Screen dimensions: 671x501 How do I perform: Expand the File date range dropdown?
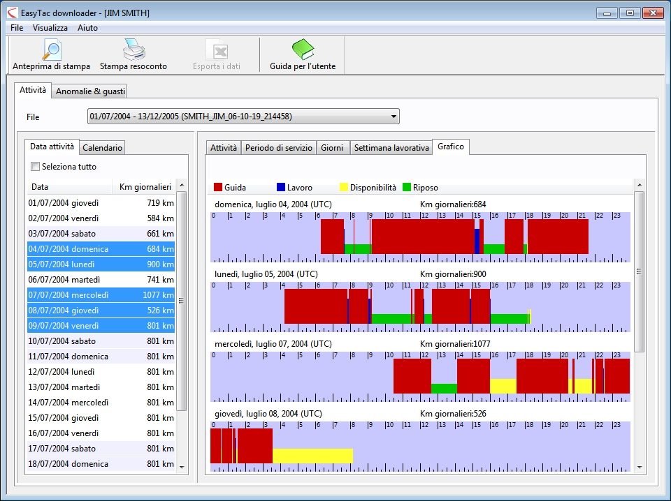pyautogui.click(x=394, y=117)
